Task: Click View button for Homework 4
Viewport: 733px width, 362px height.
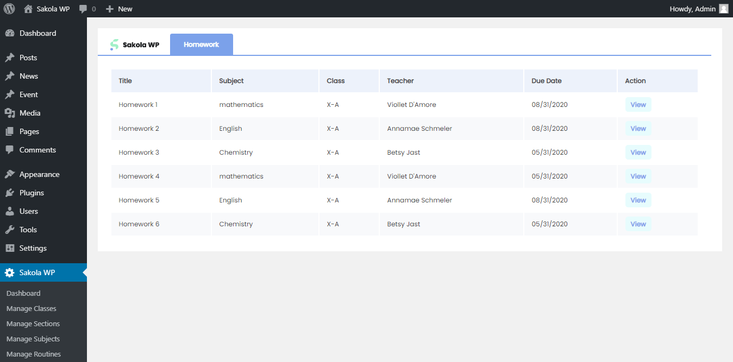Action: coord(638,176)
